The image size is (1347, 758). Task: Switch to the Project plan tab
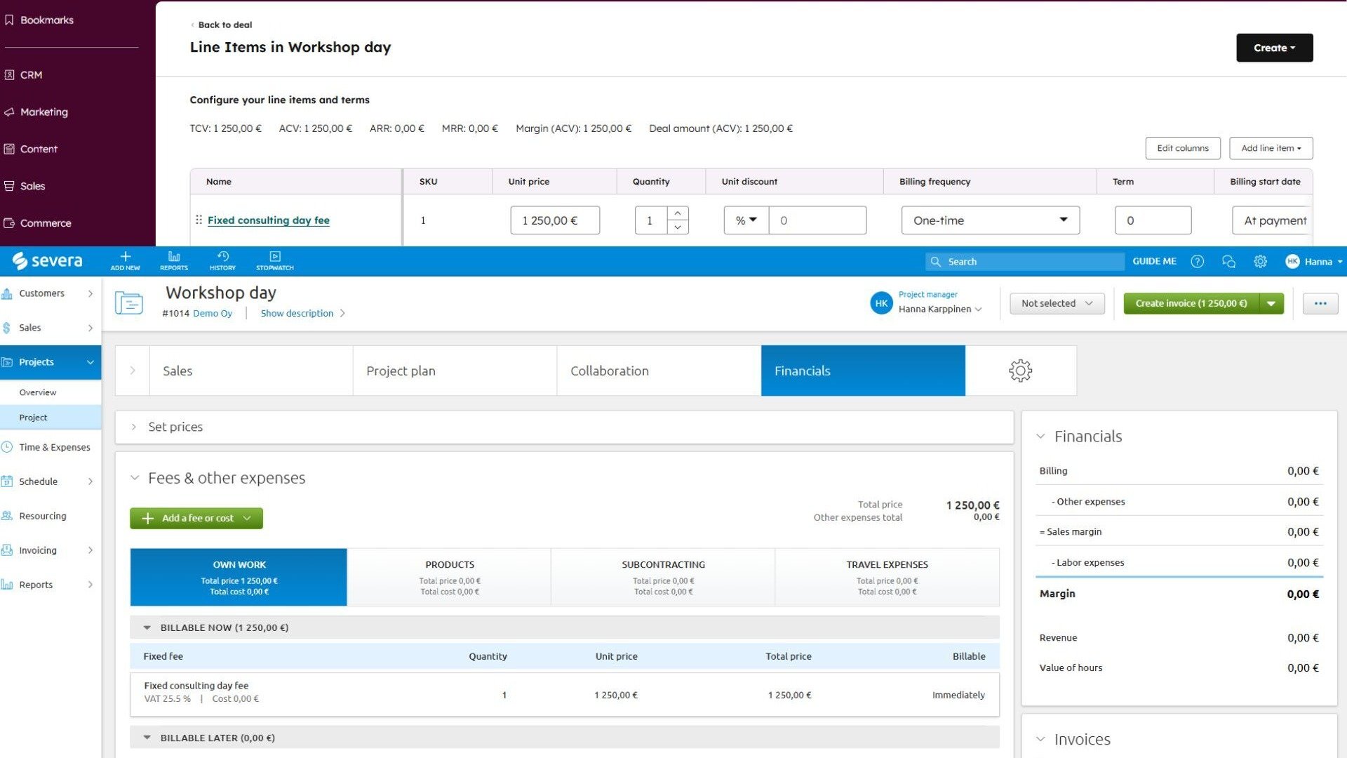pos(401,371)
